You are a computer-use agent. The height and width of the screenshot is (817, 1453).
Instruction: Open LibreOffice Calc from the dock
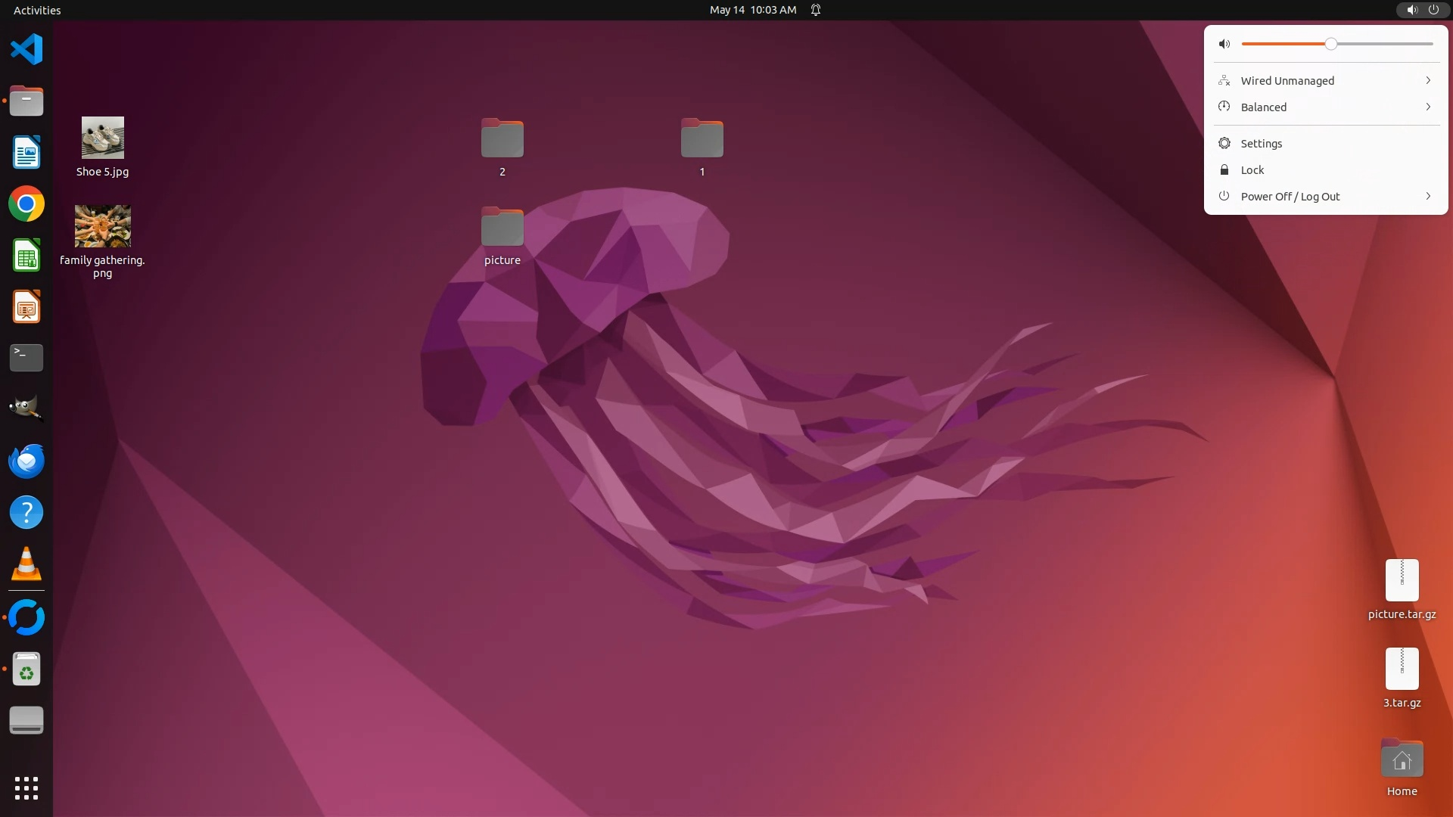click(x=26, y=256)
